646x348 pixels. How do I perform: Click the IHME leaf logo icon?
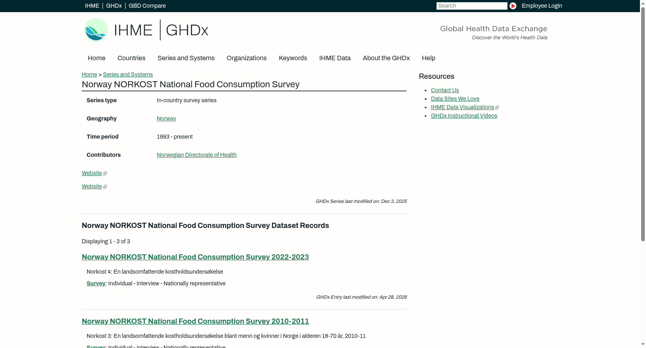(96, 30)
